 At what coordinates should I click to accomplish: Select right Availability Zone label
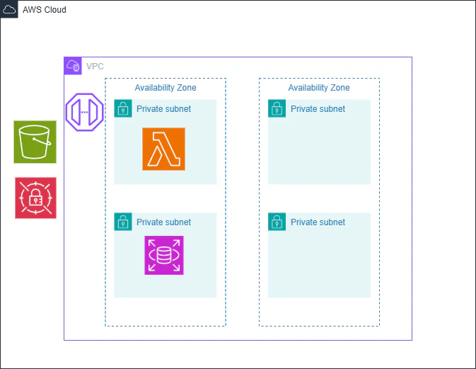(319, 88)
